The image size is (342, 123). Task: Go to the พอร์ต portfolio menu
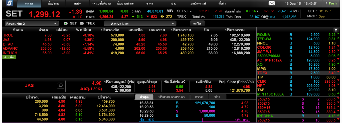pos(78,3)
